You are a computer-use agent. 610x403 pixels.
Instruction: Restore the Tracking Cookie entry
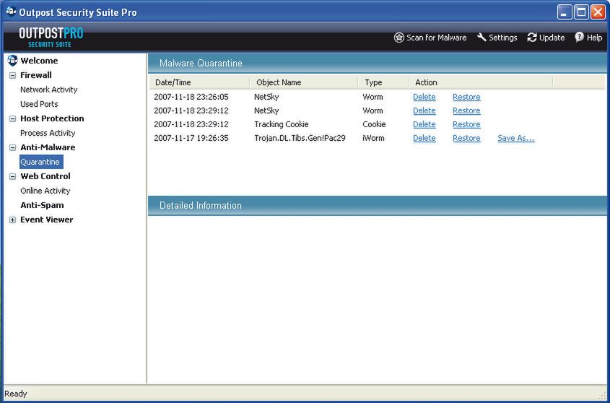pos(466,124)
